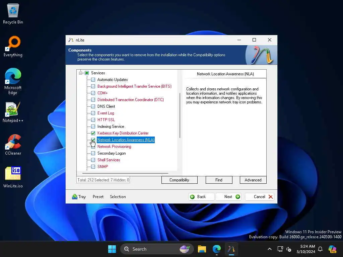Collapse the Services tree node
343x257 pixels.
(x=80, y=73)
